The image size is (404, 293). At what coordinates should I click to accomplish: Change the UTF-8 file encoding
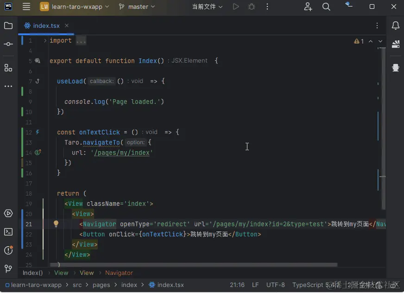click(275, 285)
